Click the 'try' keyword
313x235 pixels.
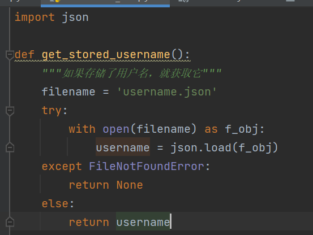click(52, 111)
